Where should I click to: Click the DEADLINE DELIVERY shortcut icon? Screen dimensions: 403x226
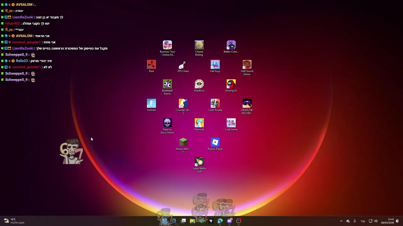(x=247, y=107)
